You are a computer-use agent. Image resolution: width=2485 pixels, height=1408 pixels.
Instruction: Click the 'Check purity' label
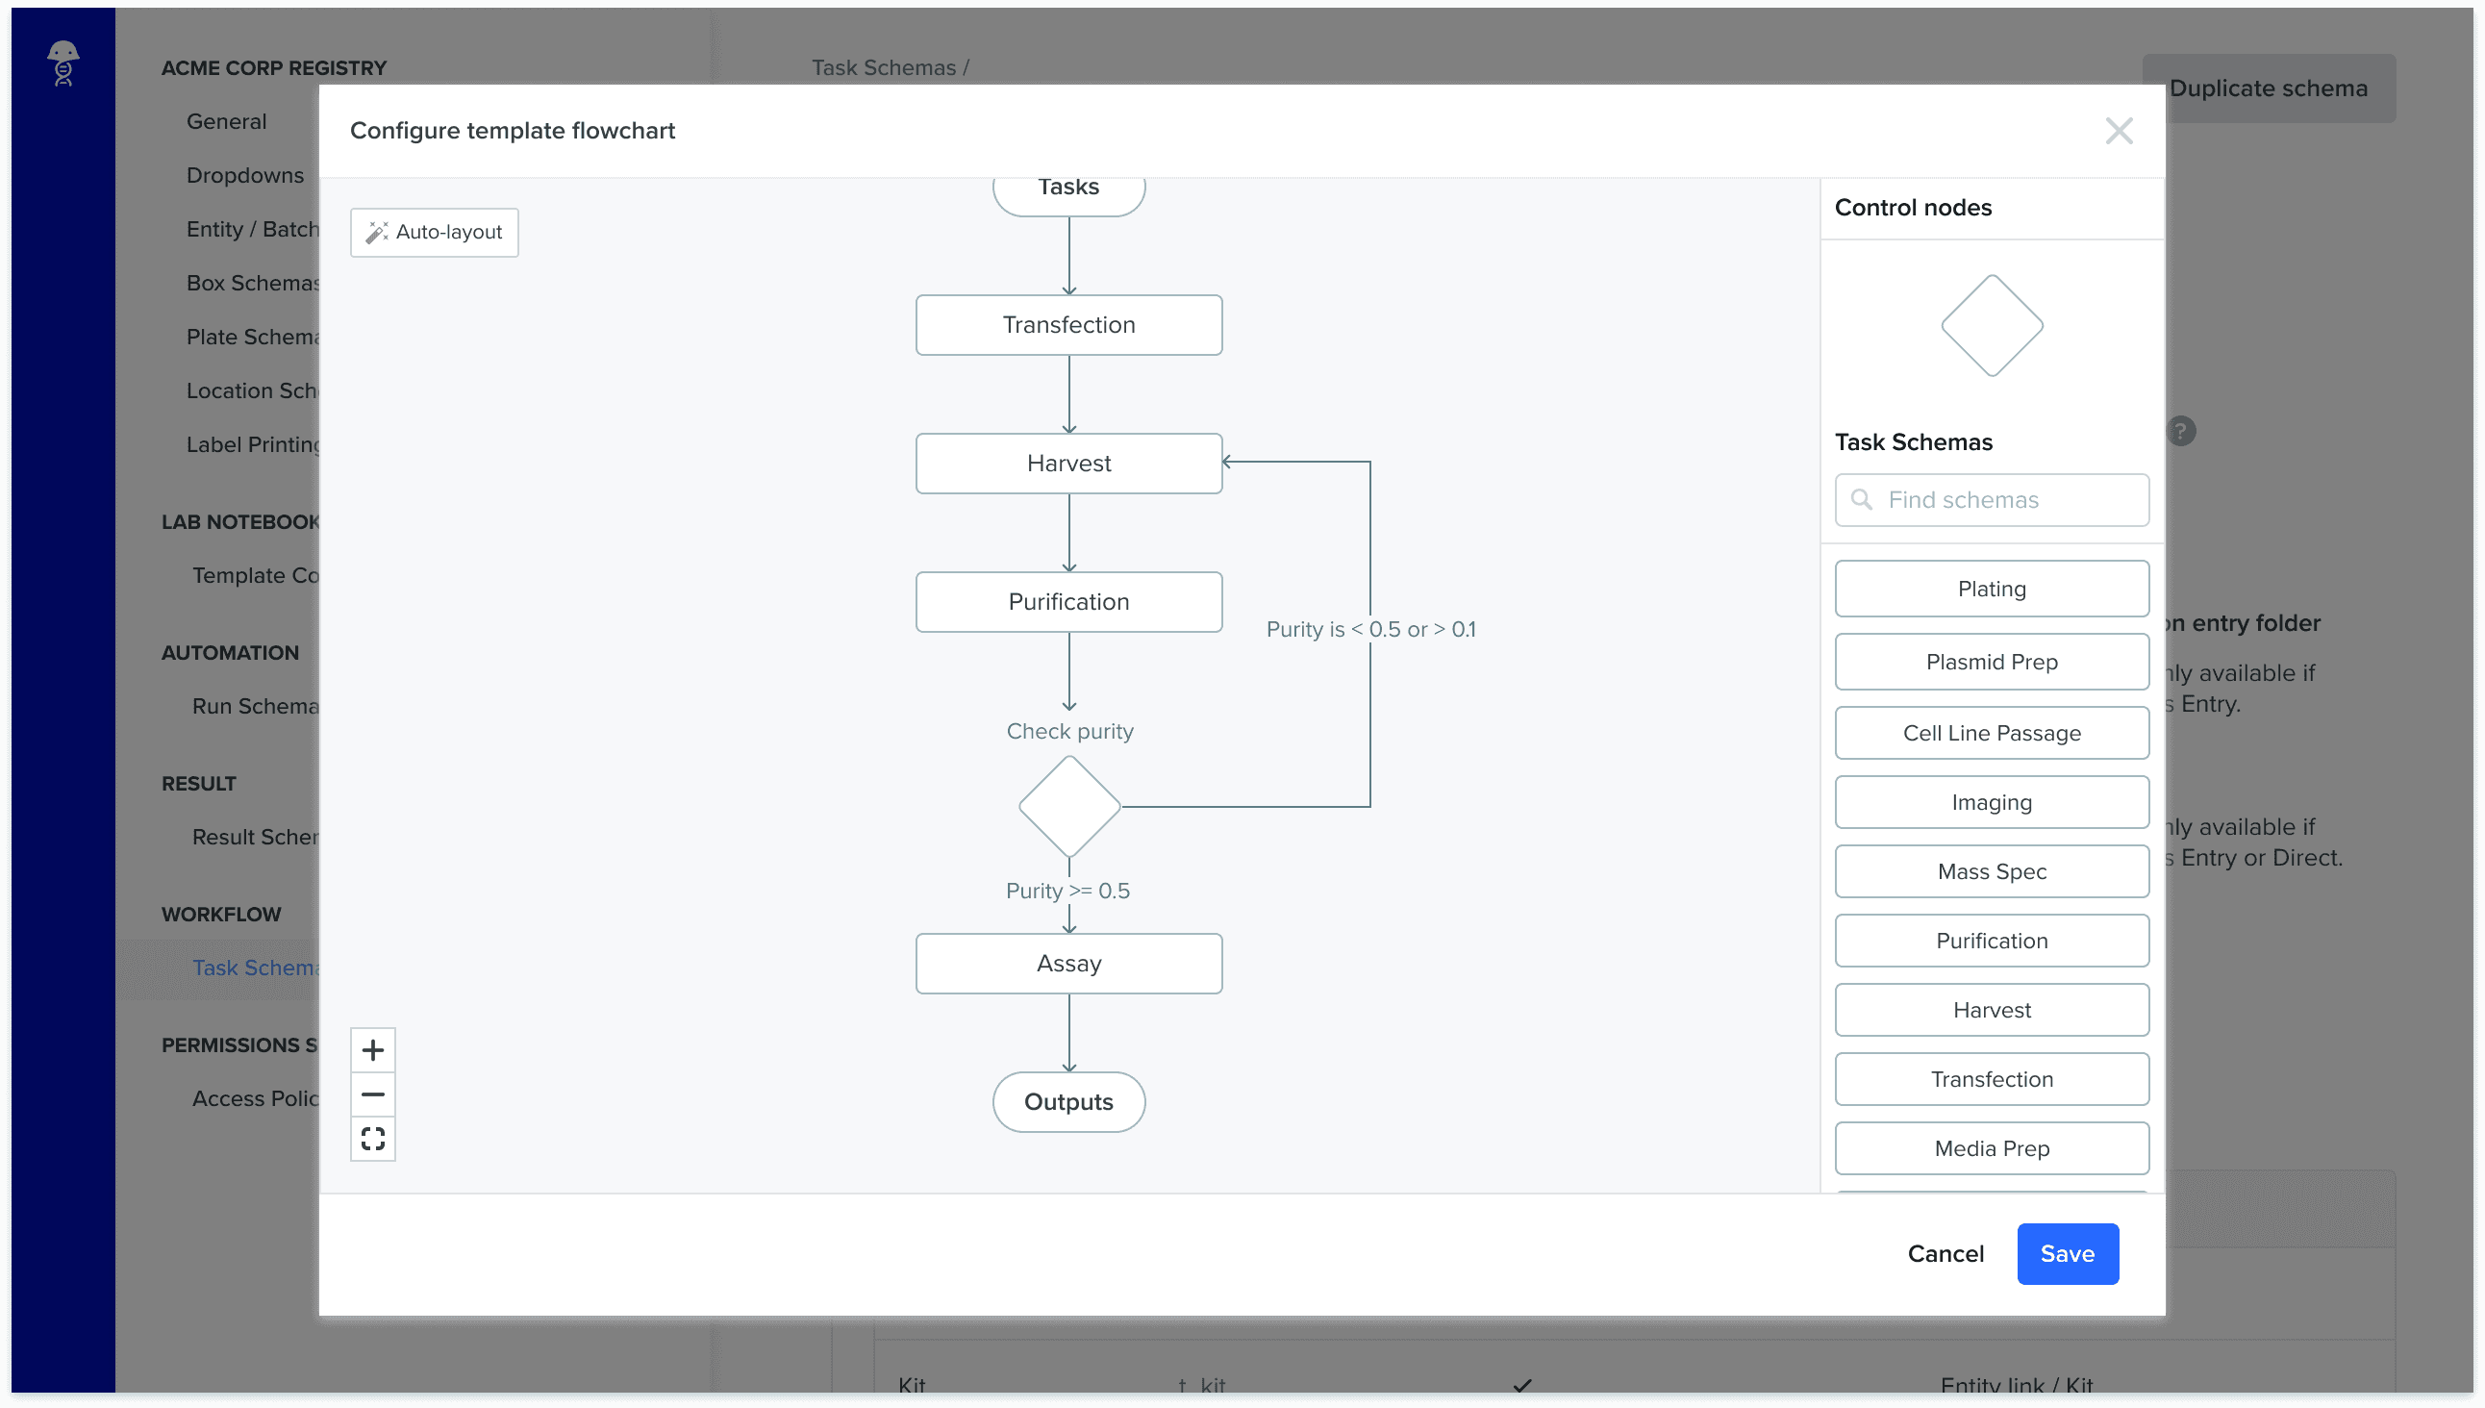(1069, 731)
